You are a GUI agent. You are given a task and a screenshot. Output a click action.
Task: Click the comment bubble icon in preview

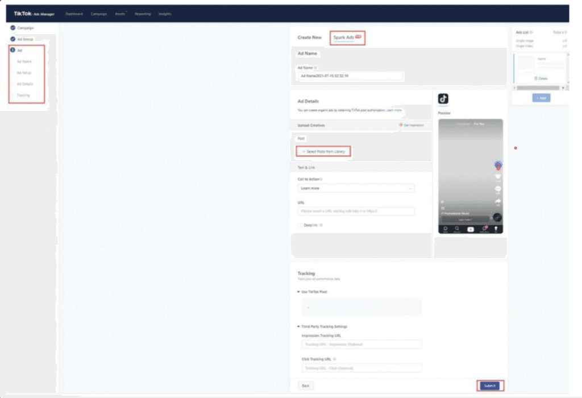(x=498, y=189)
